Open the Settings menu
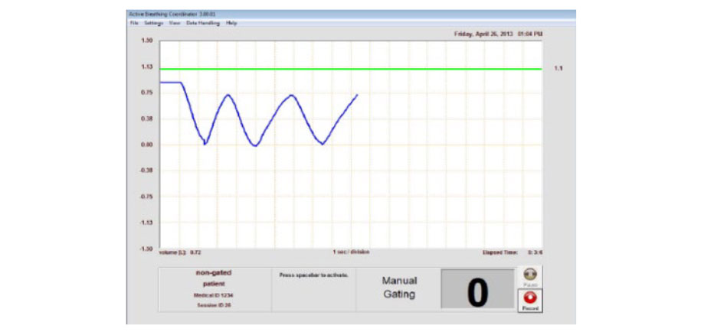 click(x=153, y=23)
